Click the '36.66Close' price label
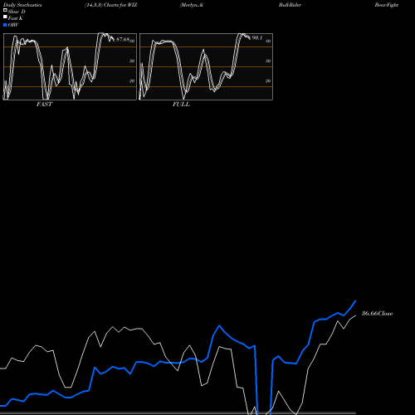The width and height of the screenshot is (415, 415). click(x=377, y=314)
